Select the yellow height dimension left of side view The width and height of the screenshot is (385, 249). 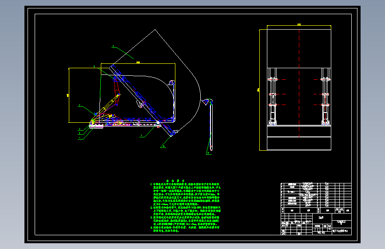point(68,95)
